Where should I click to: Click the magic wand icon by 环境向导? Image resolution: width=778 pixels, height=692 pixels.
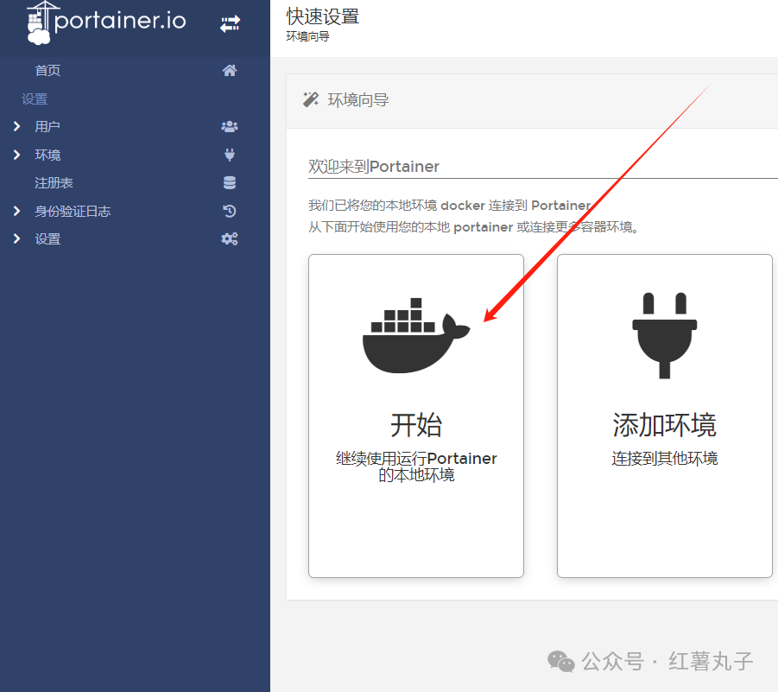[311, 99]
